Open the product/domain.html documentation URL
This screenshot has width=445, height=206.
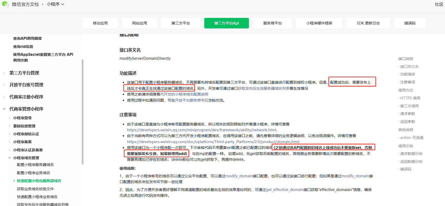(x=213, y=142)
